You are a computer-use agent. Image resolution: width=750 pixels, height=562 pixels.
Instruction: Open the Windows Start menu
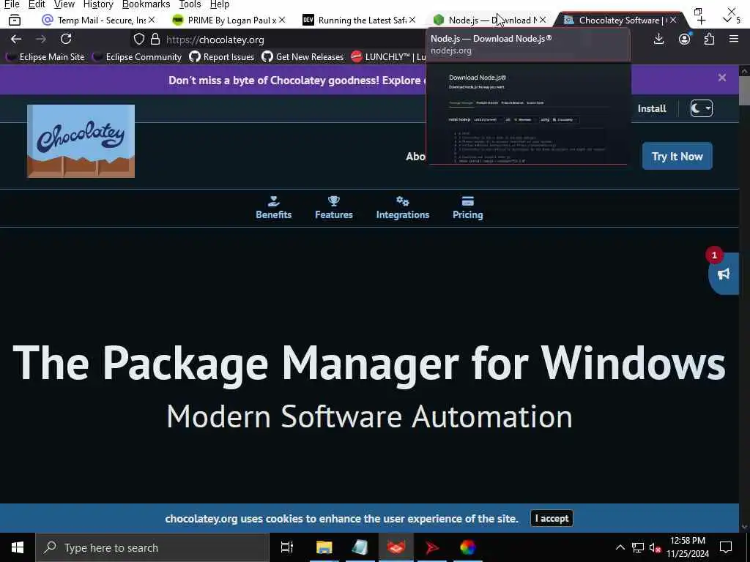pos(18,547)
